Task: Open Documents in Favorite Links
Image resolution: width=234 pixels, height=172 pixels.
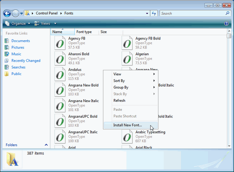Action: (x=21, y=41)
